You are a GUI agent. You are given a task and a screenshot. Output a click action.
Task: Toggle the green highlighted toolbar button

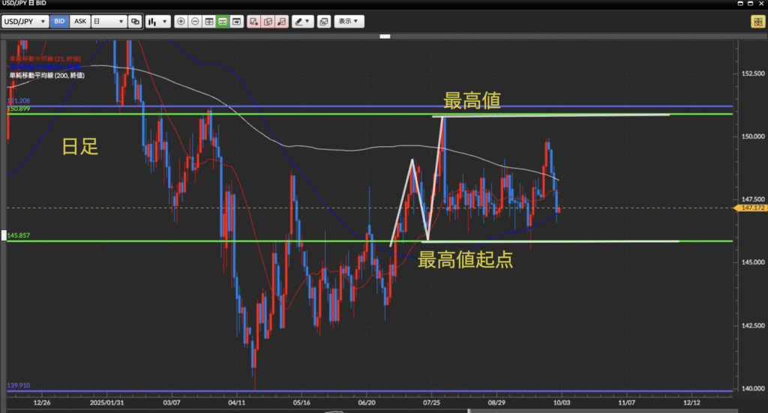click(223, 22)
